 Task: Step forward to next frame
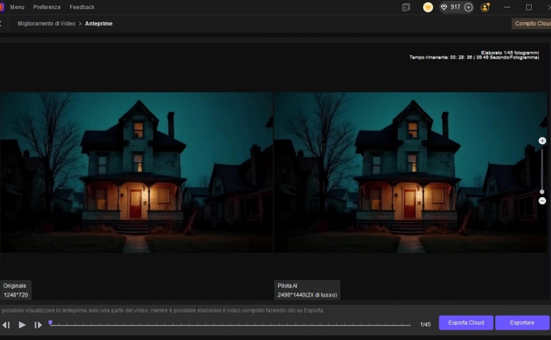pyautogui.click(x=39, y=324)
